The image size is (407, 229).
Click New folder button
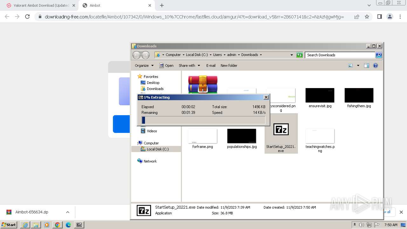[x=229, y=66]
